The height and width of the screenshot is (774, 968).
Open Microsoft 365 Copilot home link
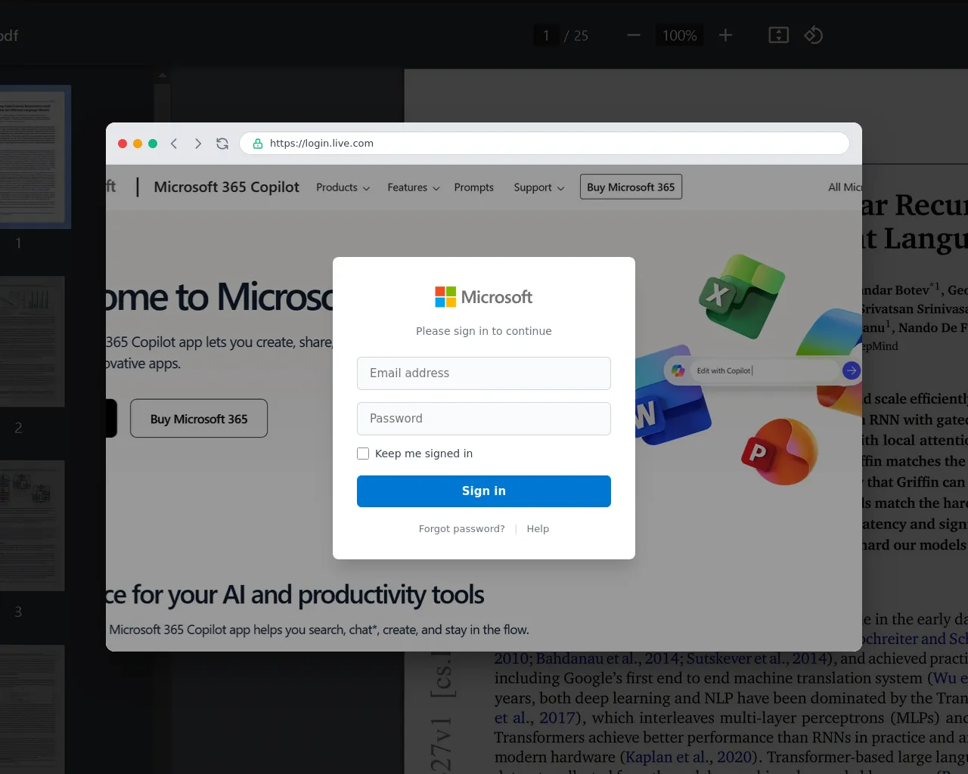[x=227, y=187]
